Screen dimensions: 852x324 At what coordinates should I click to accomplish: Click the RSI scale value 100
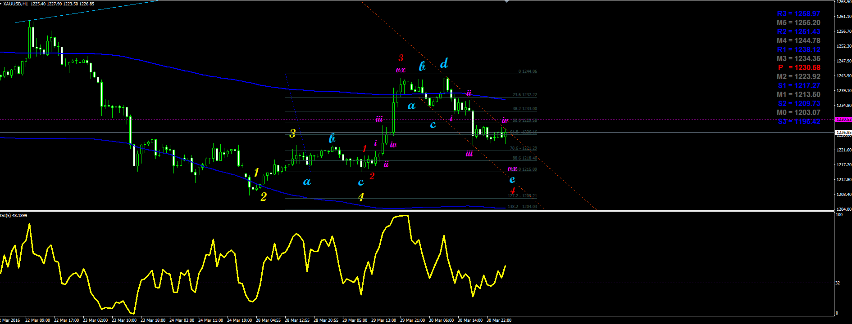[839, 215]
